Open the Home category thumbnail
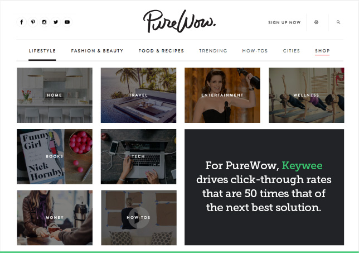The height and width of the screenshot is (253, 359). click(55, 95)
